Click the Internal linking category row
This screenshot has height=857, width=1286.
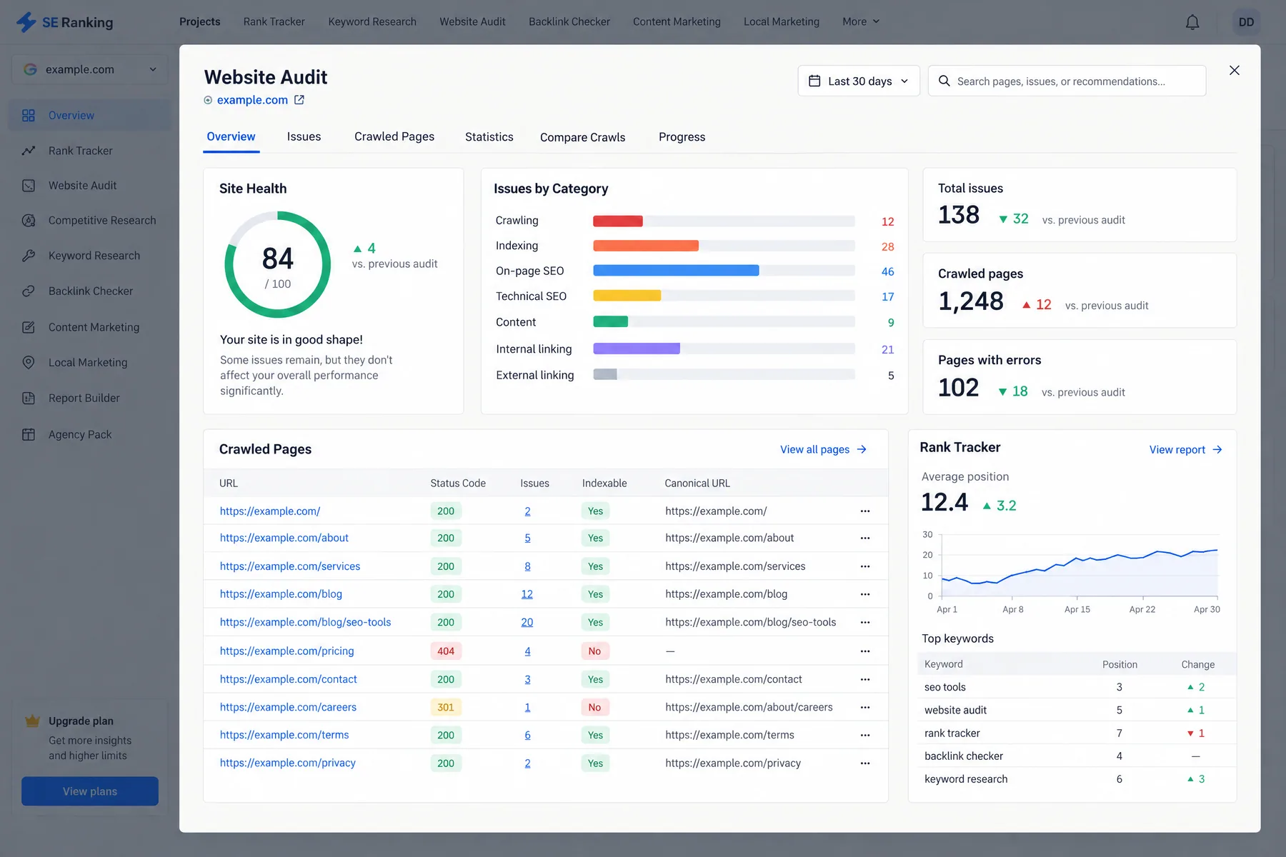click(x=694, y=349)
